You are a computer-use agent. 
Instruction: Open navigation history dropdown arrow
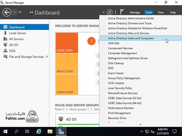(20, 12)
